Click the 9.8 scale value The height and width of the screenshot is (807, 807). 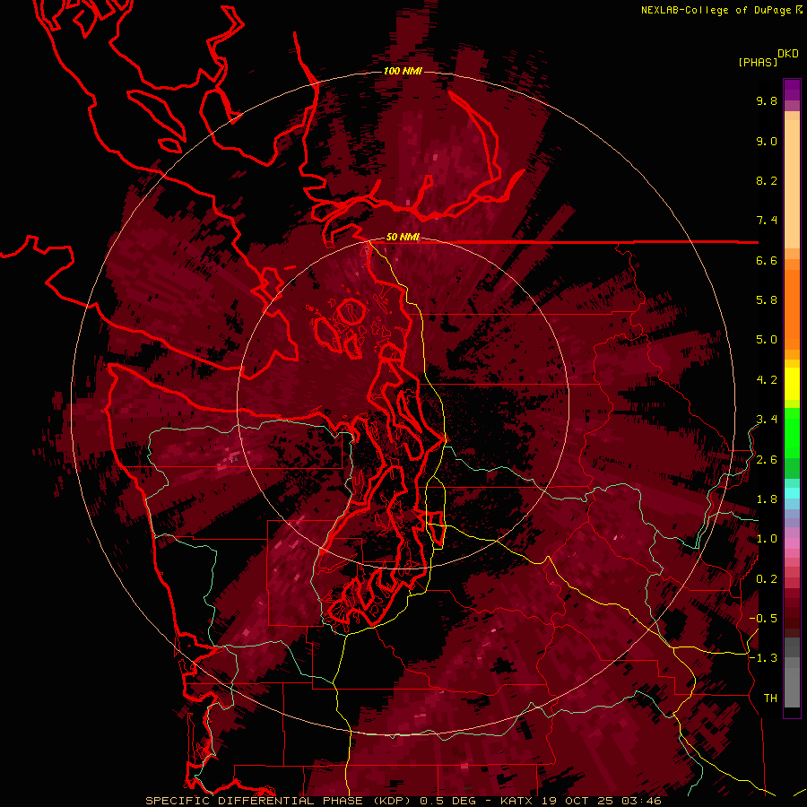tap(767, 100)
